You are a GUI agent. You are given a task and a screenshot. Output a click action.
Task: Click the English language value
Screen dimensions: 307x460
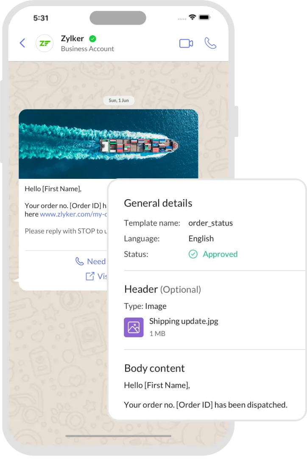[x=201, y=239]
